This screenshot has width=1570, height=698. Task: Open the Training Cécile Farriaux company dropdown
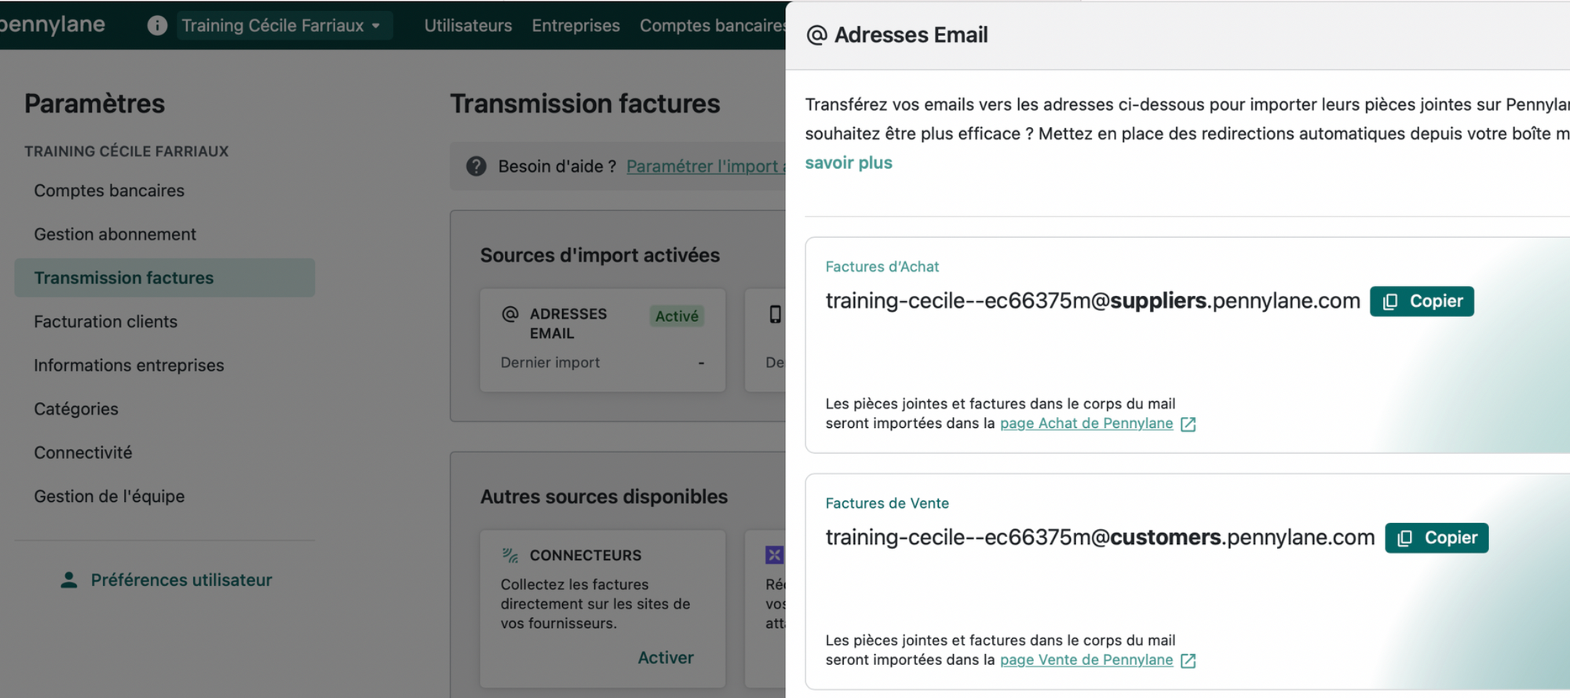click(281, 26)
